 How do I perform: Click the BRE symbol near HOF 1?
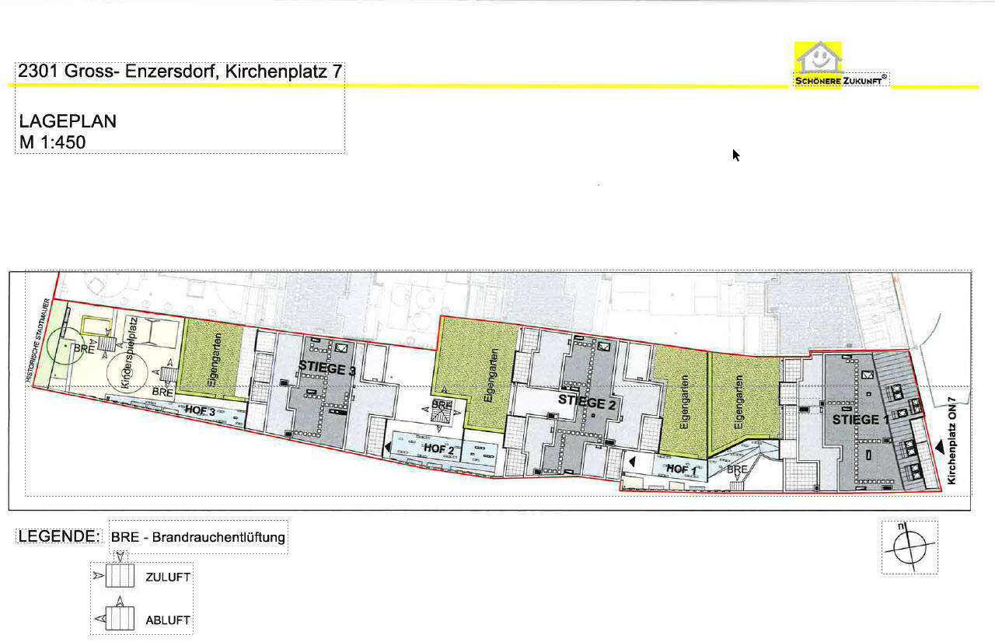737,469
